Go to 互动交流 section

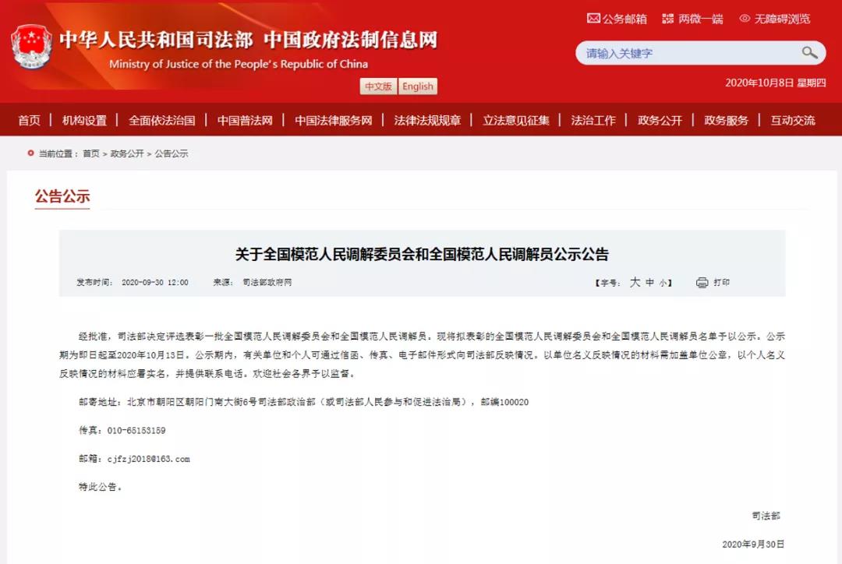pos(793,120)
